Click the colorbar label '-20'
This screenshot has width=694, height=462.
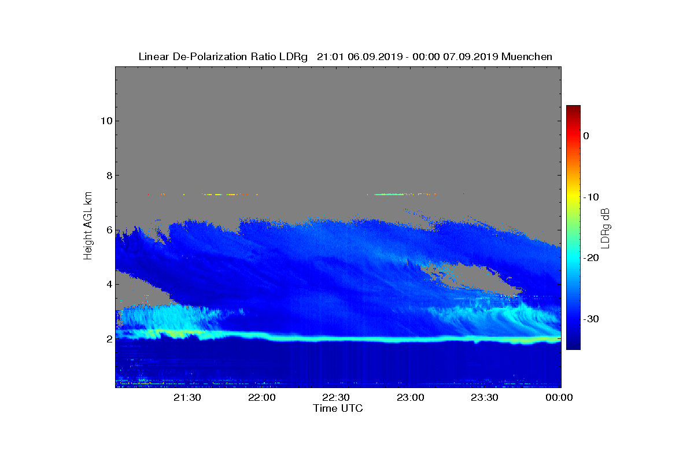pyautogui.click(x=590, y=258)
